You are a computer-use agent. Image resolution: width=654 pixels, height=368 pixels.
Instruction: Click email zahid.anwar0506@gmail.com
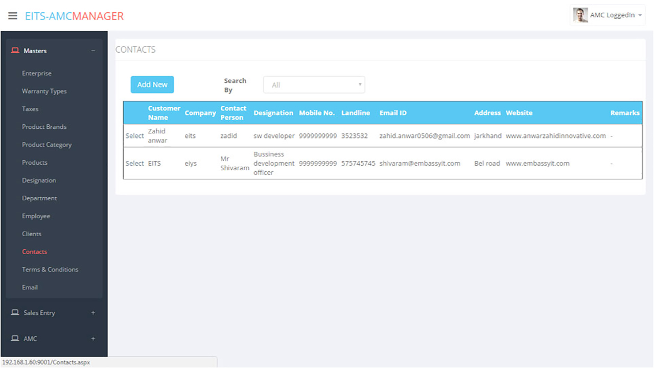pos(425,136)
